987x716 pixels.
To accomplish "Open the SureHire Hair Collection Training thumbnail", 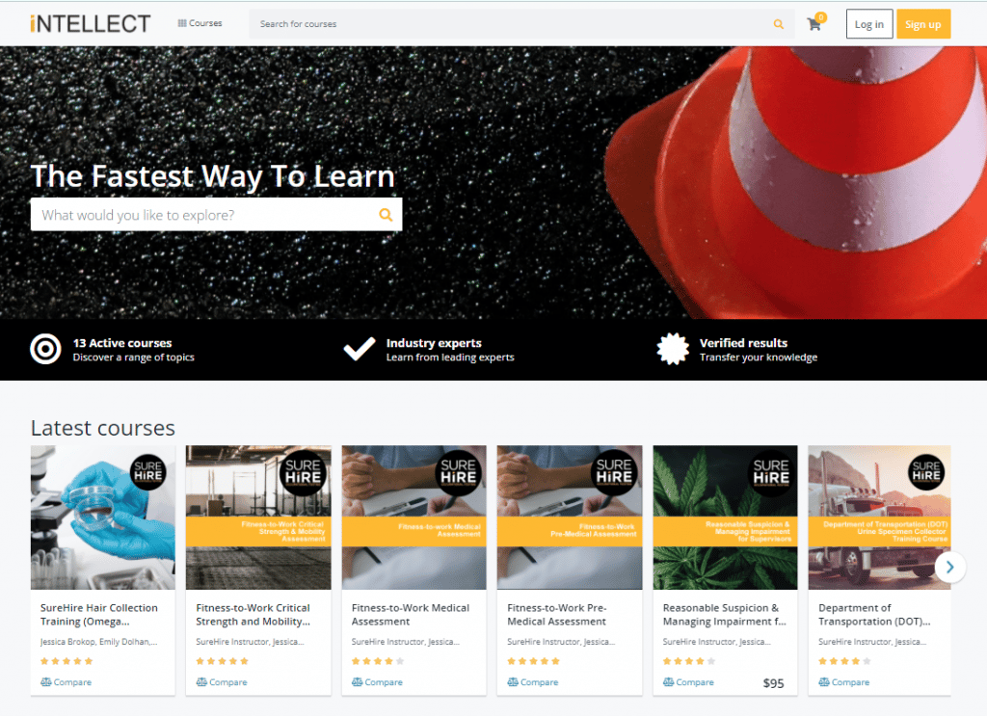I will coord(103,517).
